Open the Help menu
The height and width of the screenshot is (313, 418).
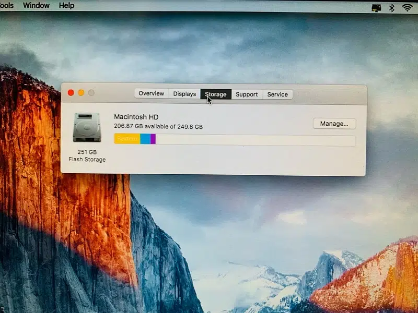(66, 6)
